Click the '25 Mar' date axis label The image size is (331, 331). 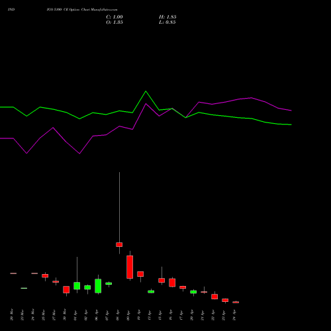pyautogui.click(x=44, y=314)
